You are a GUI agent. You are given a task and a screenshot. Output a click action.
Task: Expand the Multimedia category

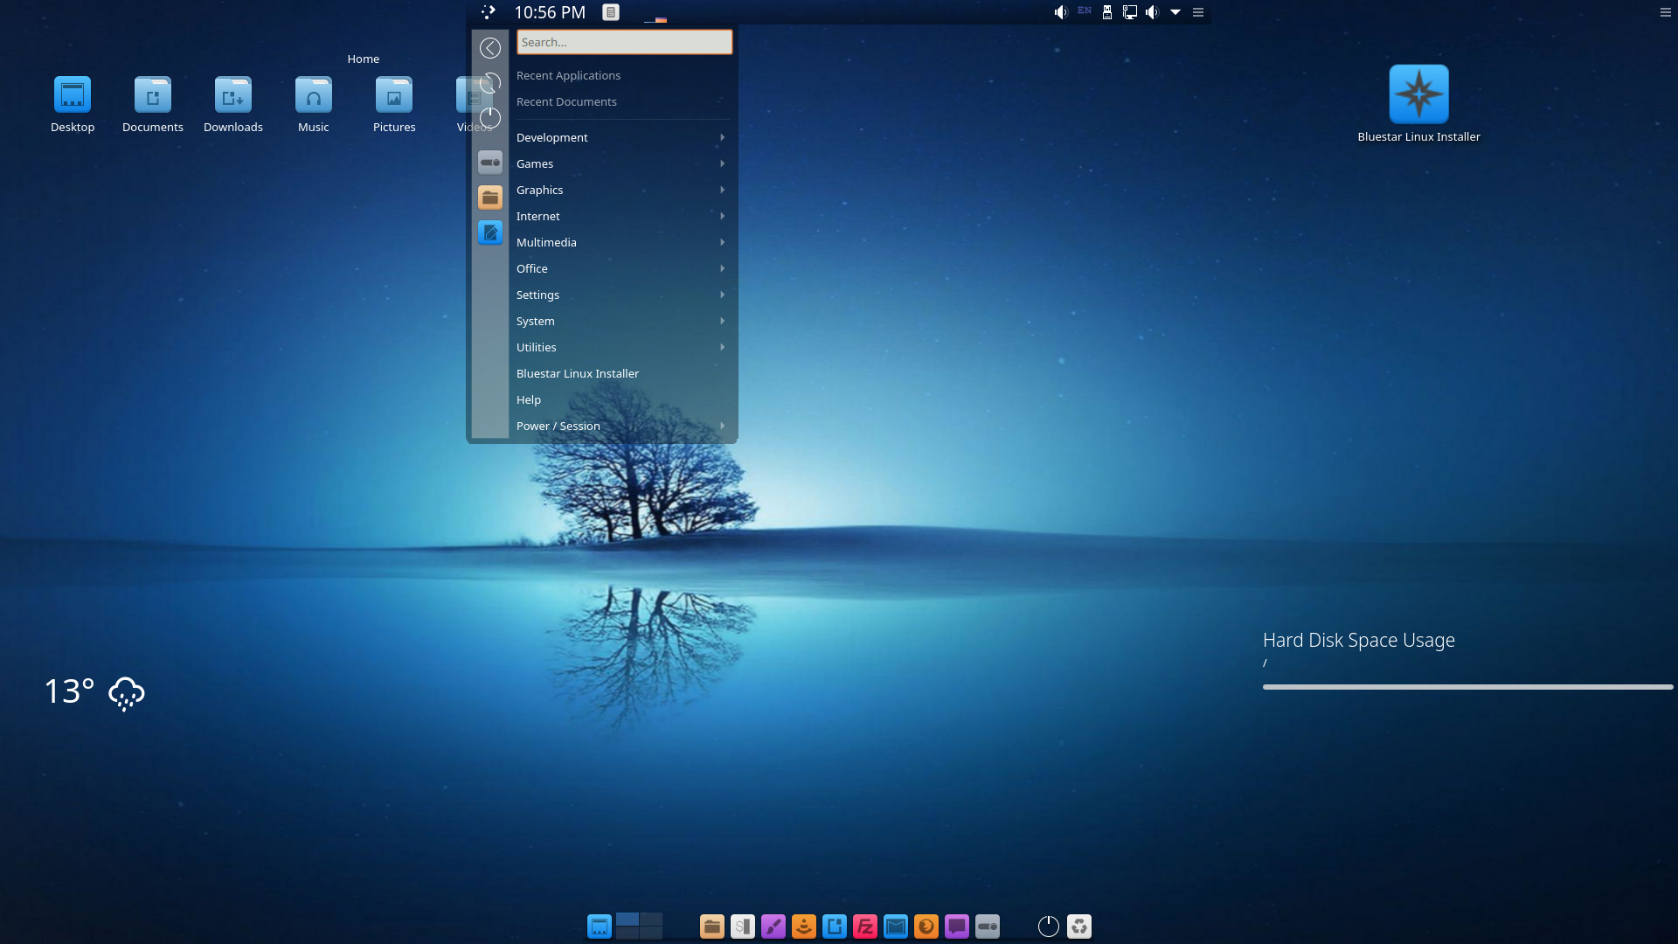coord(621,242)
